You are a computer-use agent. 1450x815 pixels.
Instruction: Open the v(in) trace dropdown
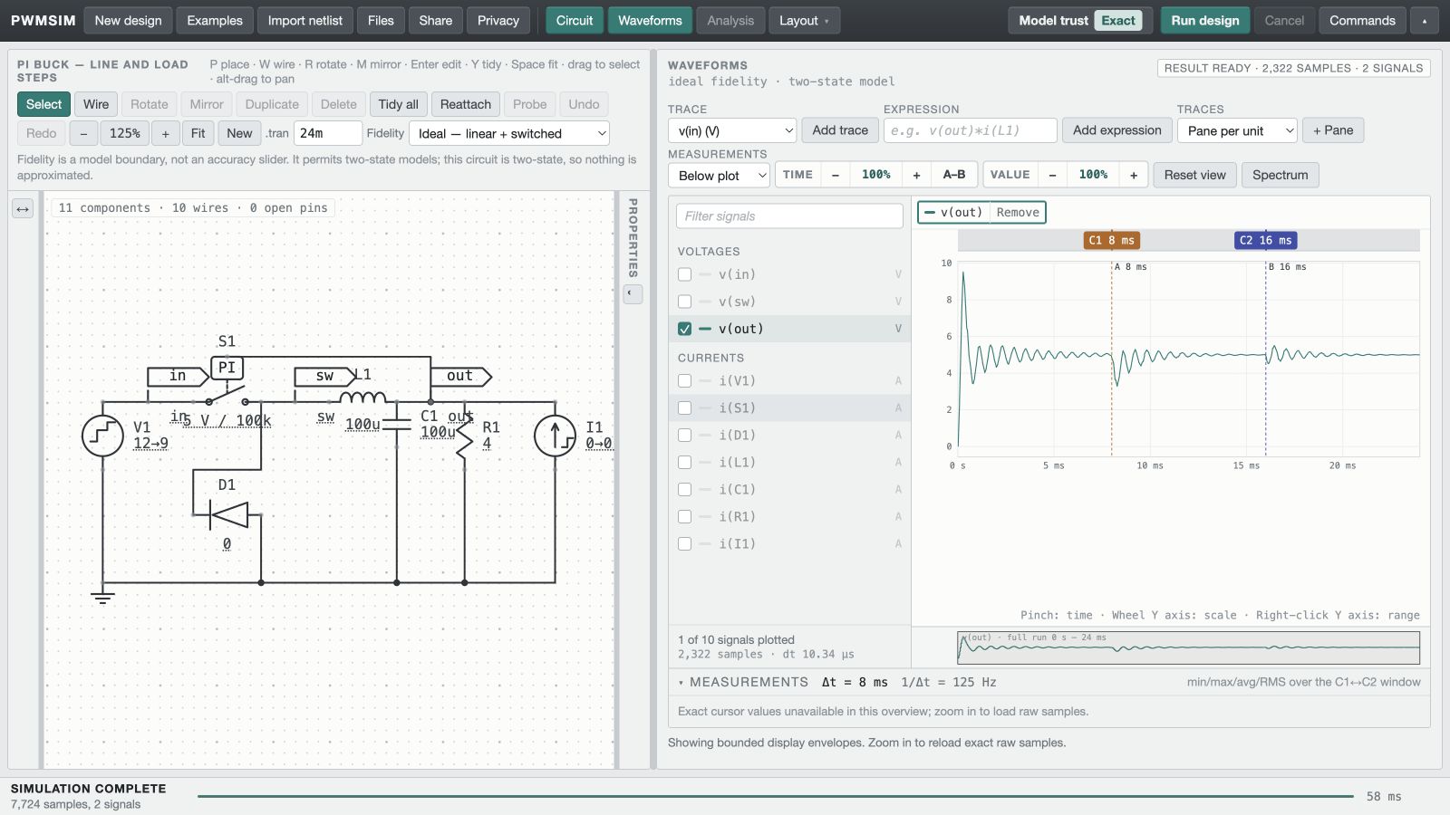(x=732, y=130)
